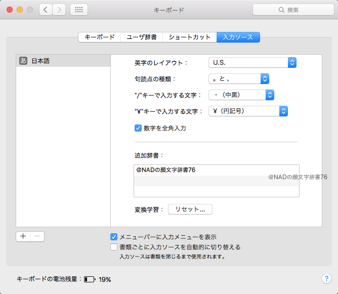Remove input source with minus button

(x=37, y=236)
